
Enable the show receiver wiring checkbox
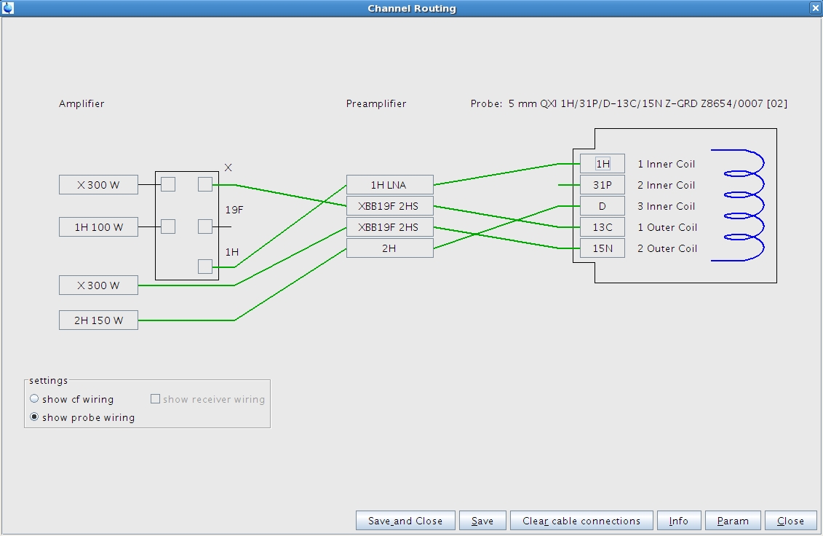[x=155, y=399]
